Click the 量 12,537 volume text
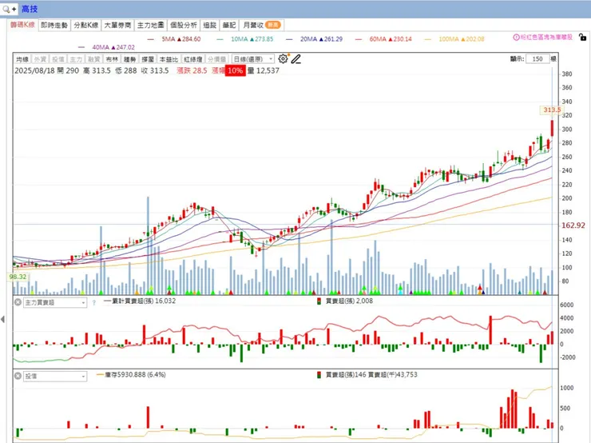591x443 pixels. point(264,70)
